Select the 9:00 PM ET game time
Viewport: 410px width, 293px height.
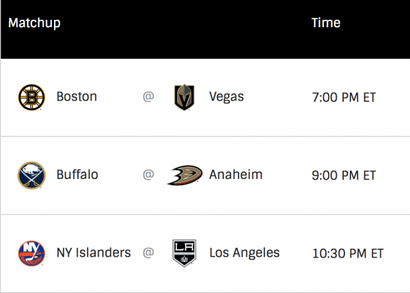pyautogui.click(x=344, y=176)
